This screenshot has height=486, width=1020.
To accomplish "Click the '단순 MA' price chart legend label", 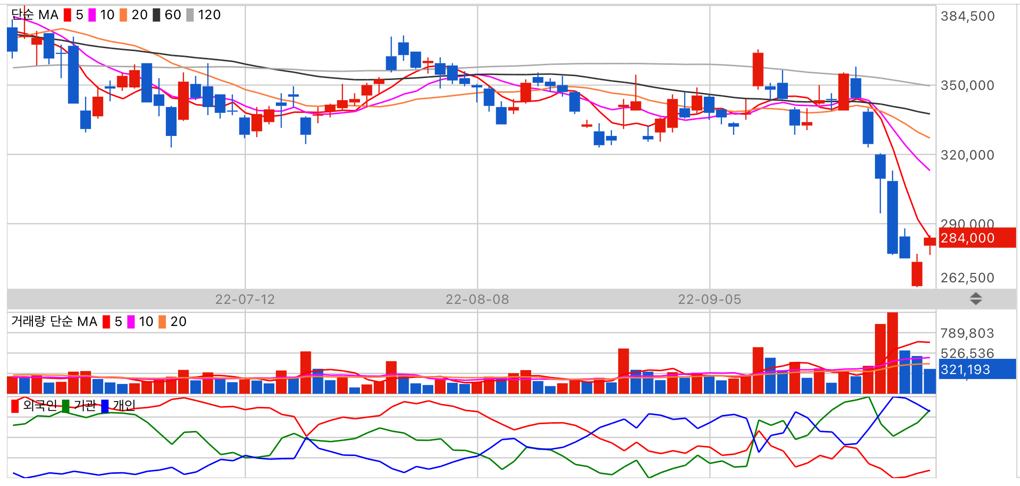I will (35, 15).
